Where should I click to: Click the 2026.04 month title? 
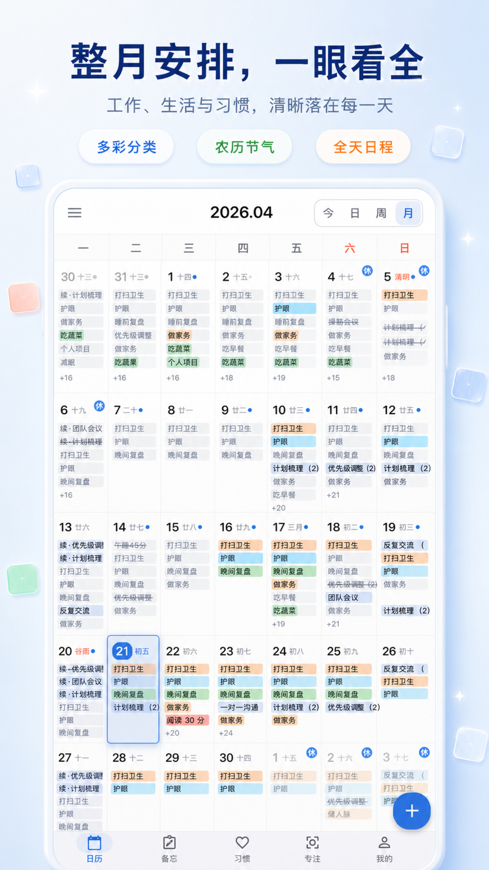(x=241, y=213)
